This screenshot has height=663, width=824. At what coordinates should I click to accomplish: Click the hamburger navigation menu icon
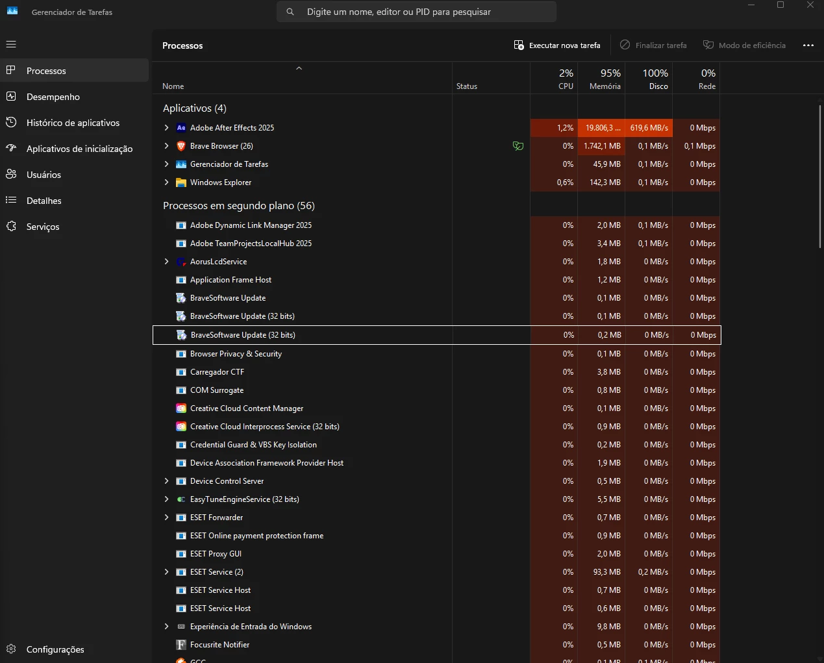click(x=11, y=45)
